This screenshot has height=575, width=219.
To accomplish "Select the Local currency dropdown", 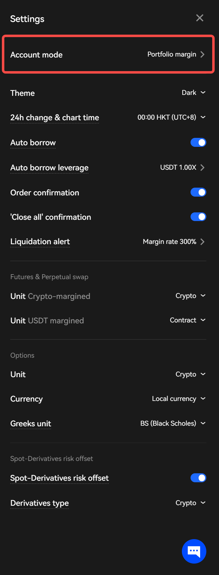I will click(x=179, y=399).
